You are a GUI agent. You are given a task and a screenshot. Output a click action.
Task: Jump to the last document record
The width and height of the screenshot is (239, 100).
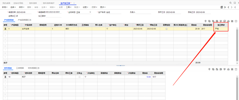point(235,7)
